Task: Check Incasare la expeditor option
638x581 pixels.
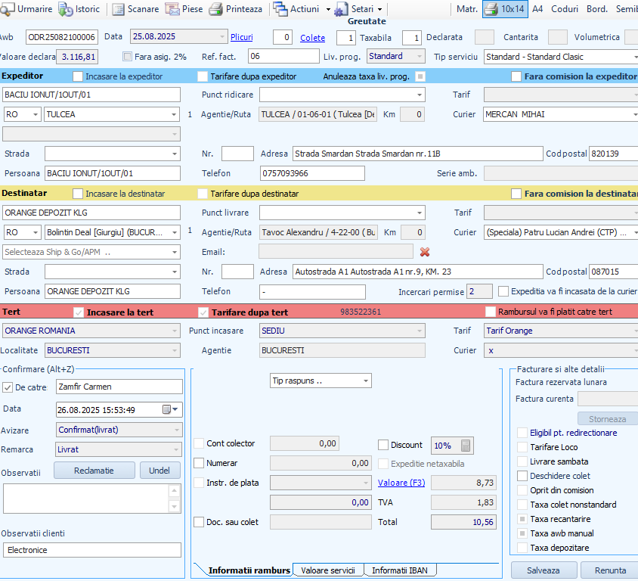Action: 78,76
